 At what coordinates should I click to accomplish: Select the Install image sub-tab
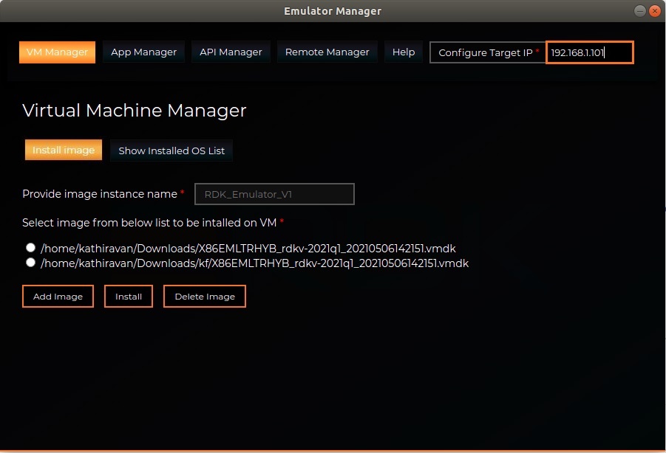pyautogui.click(x=64, y=150)
